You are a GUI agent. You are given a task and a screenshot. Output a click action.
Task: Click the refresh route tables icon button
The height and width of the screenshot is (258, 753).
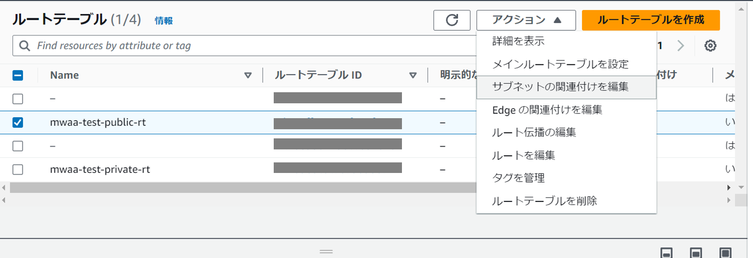[451, 20]
